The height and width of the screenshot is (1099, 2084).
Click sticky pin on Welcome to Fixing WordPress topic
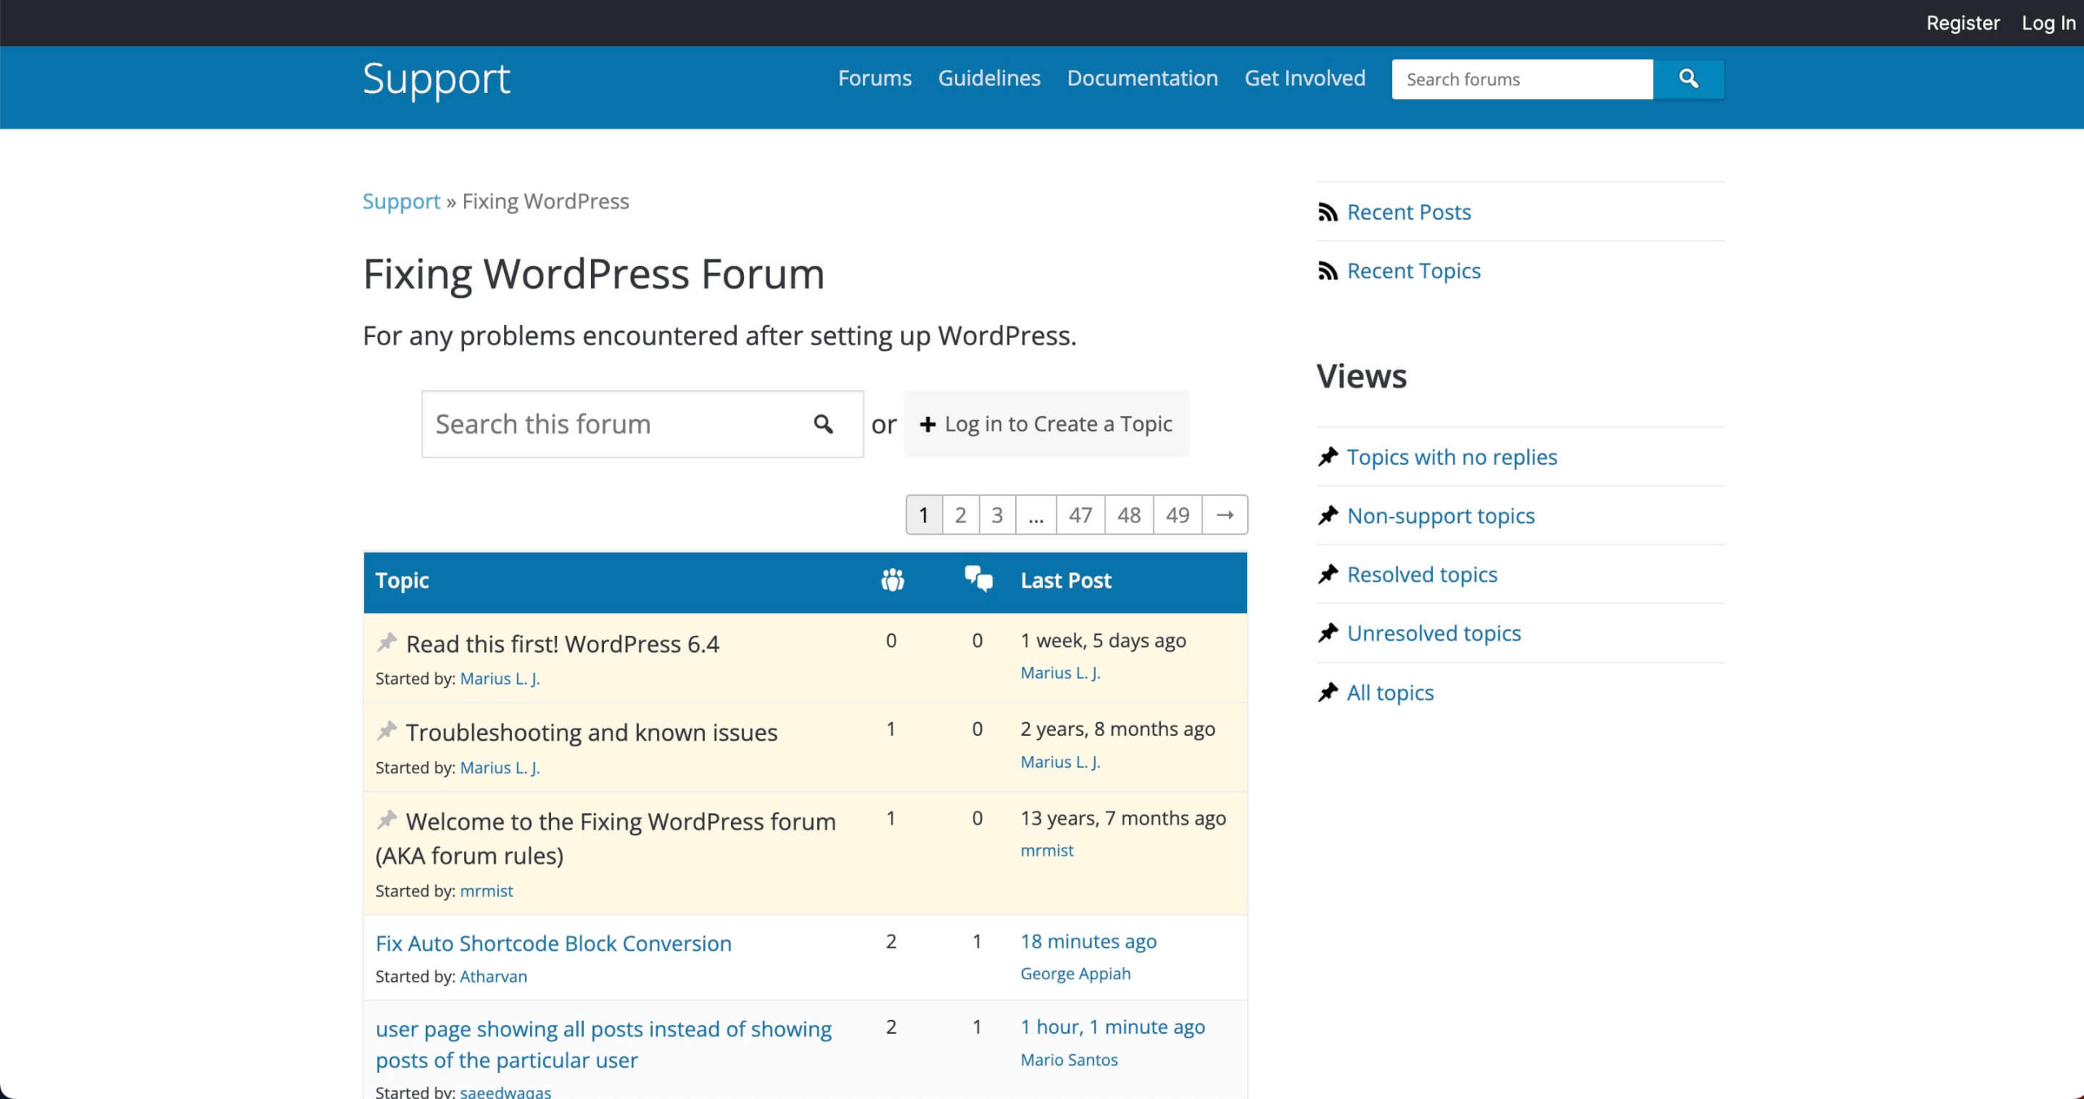(x=387, y=820)
